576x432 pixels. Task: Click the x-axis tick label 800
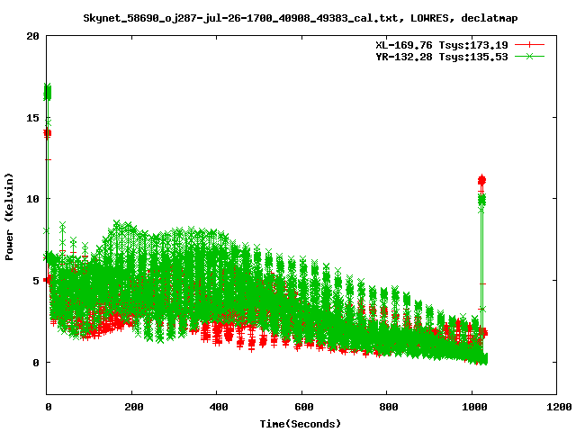pyautogui.click(x=389, y=407)
